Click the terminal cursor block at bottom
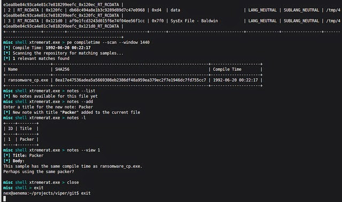 (5, 198)
